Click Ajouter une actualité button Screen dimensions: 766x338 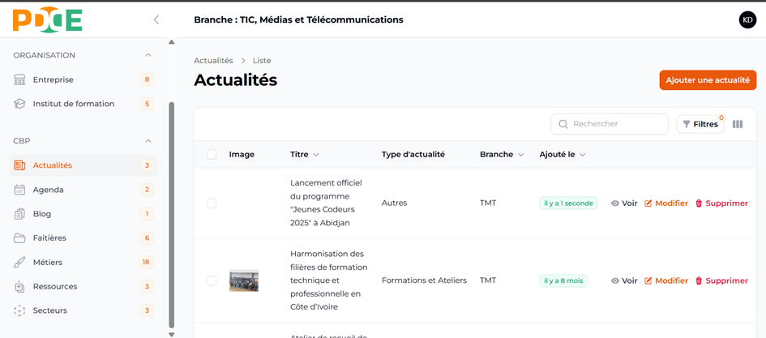tap(707, 80)
